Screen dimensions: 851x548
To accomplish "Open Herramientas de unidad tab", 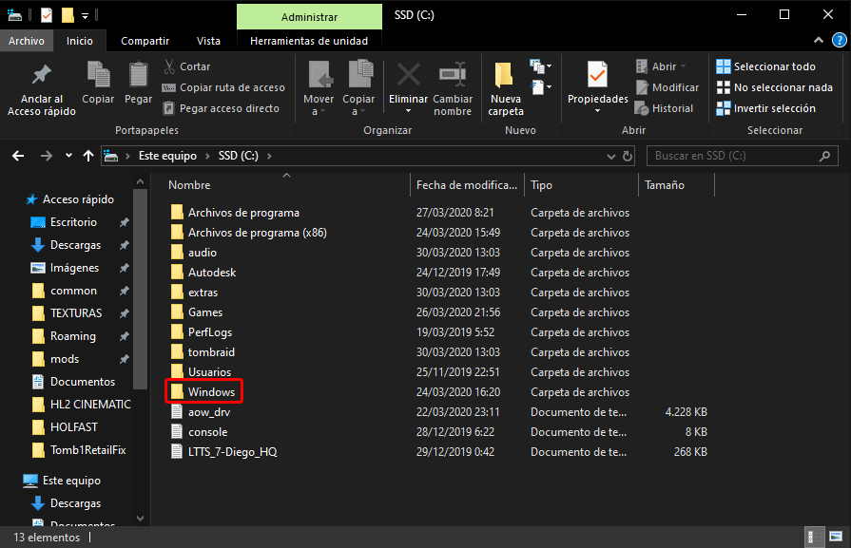I will coord(309,41).
